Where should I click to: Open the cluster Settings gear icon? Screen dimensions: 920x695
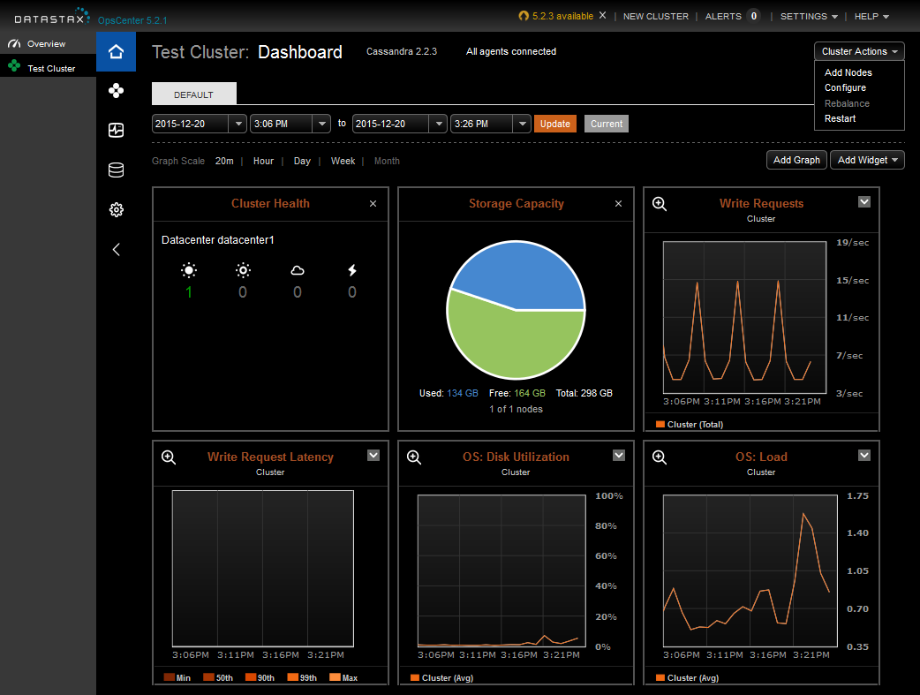point(116,210)
